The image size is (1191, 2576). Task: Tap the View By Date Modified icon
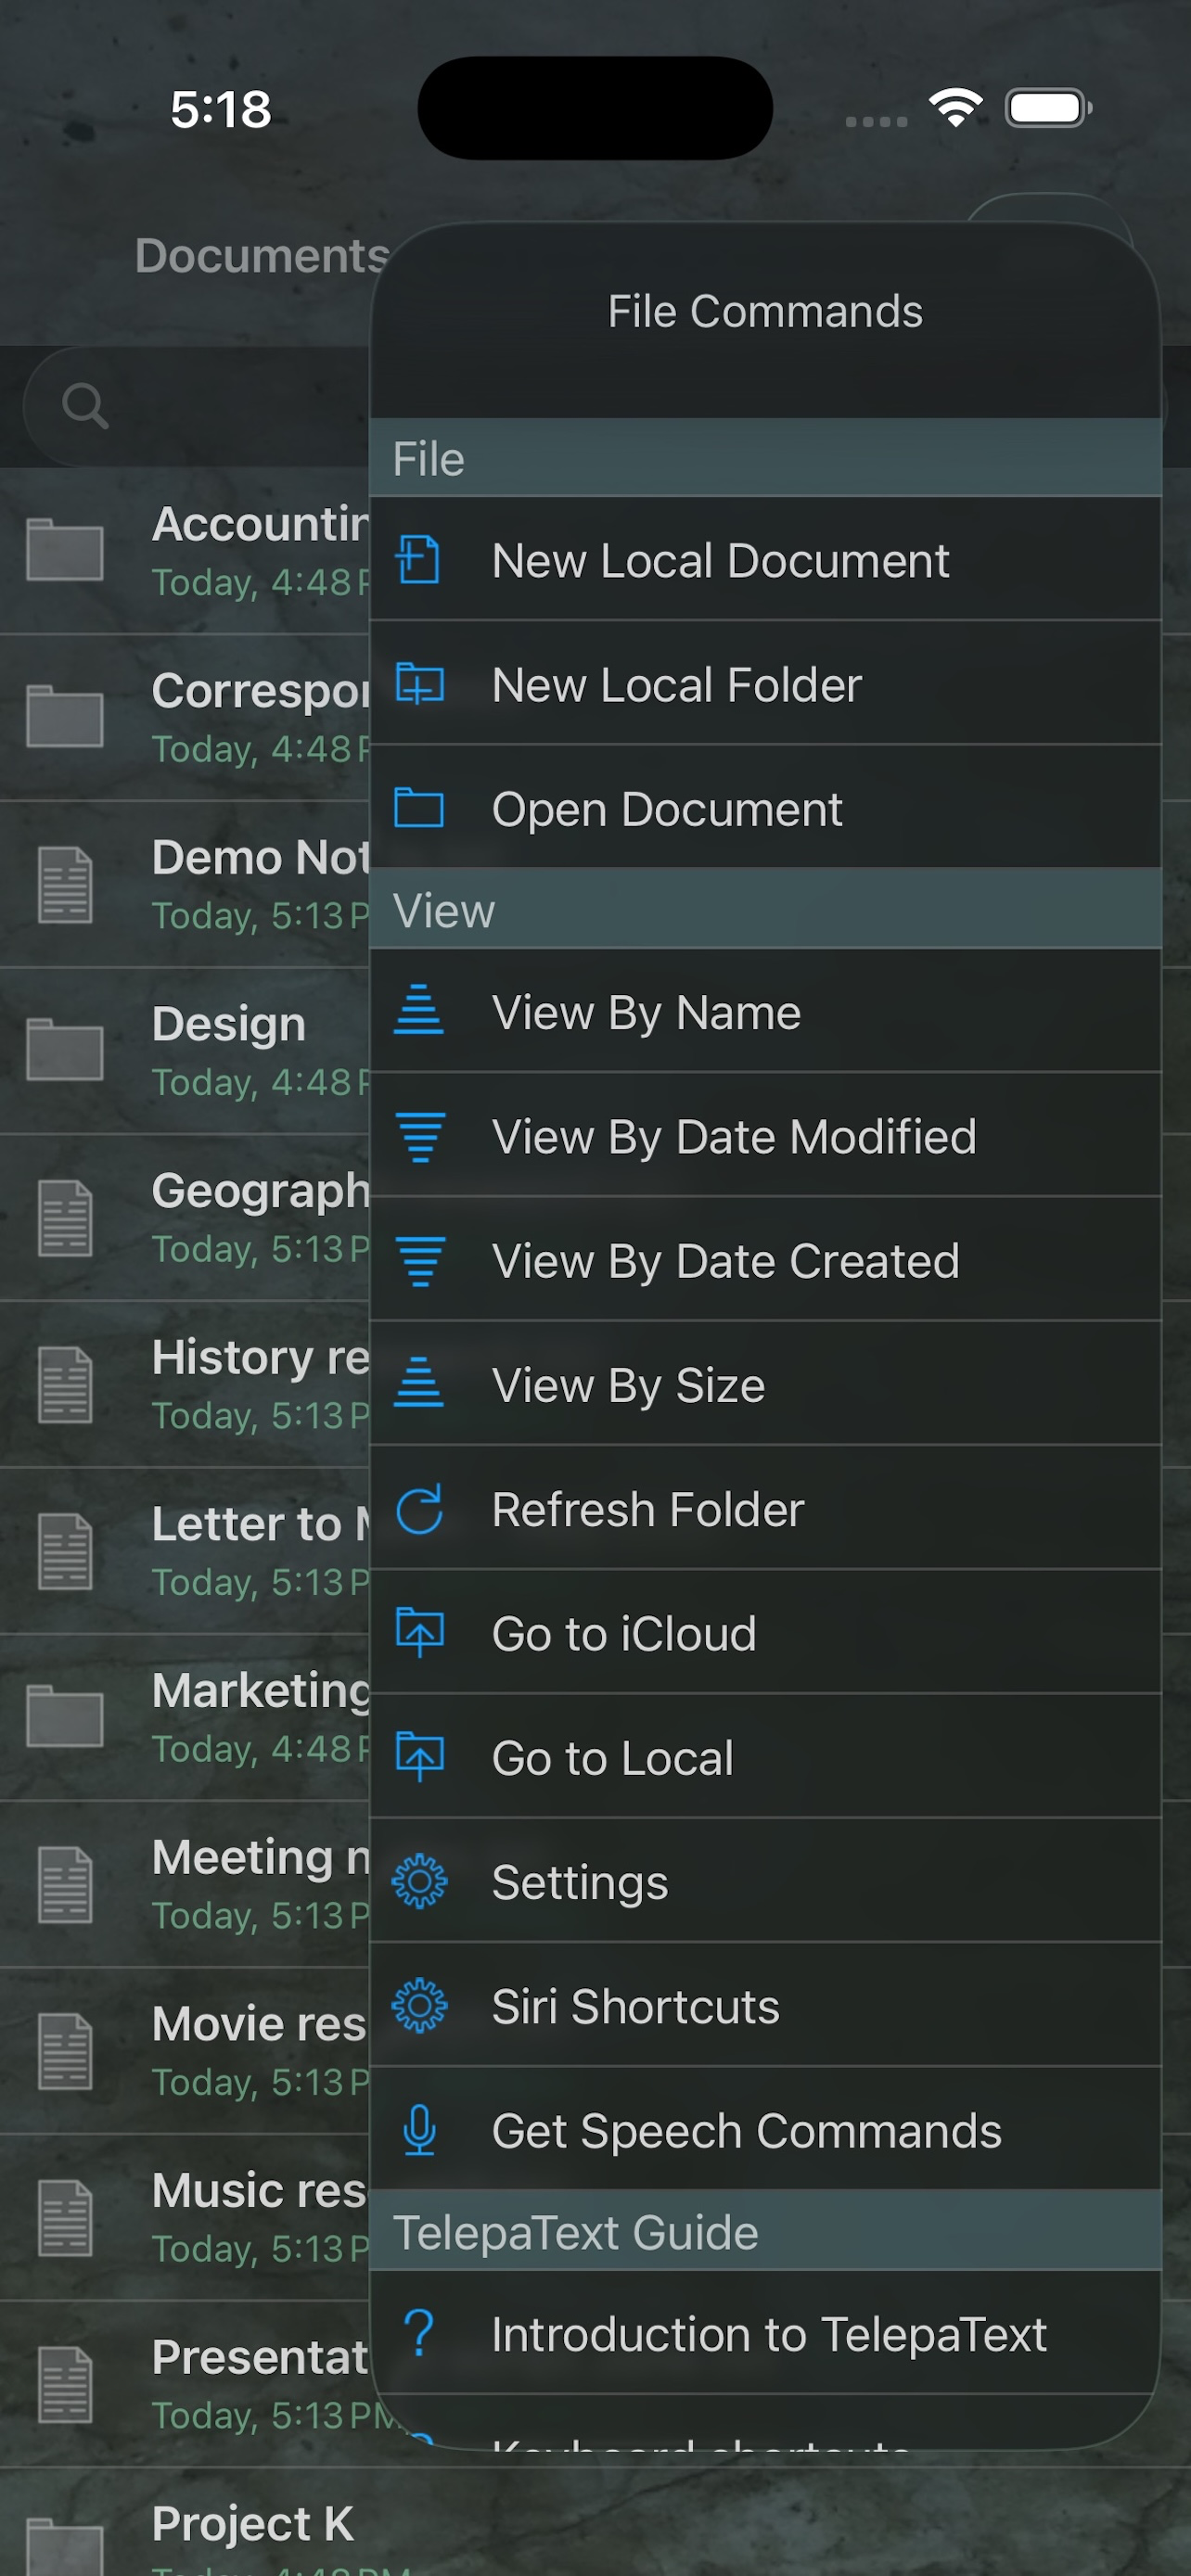pyautogui.click(x=420, y=1137)
